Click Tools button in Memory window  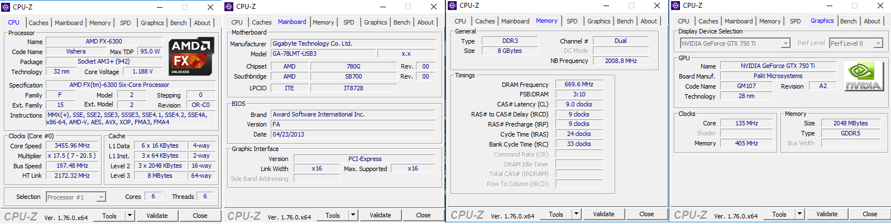[556, 214]
